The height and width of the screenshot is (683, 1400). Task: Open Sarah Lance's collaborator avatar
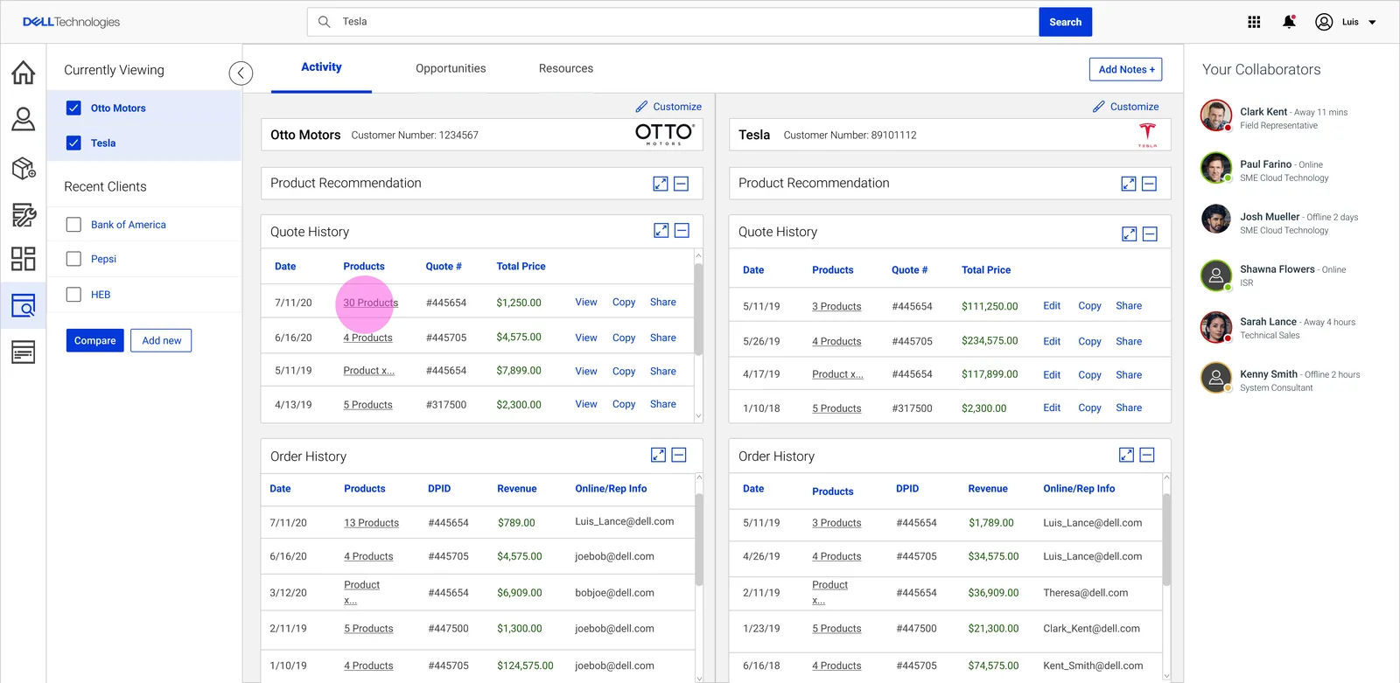(x=1216, y=327)
